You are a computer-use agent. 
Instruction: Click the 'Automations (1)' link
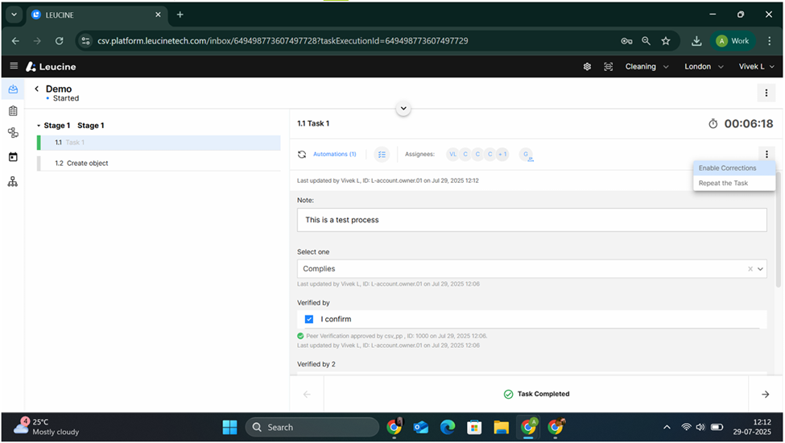334,154
